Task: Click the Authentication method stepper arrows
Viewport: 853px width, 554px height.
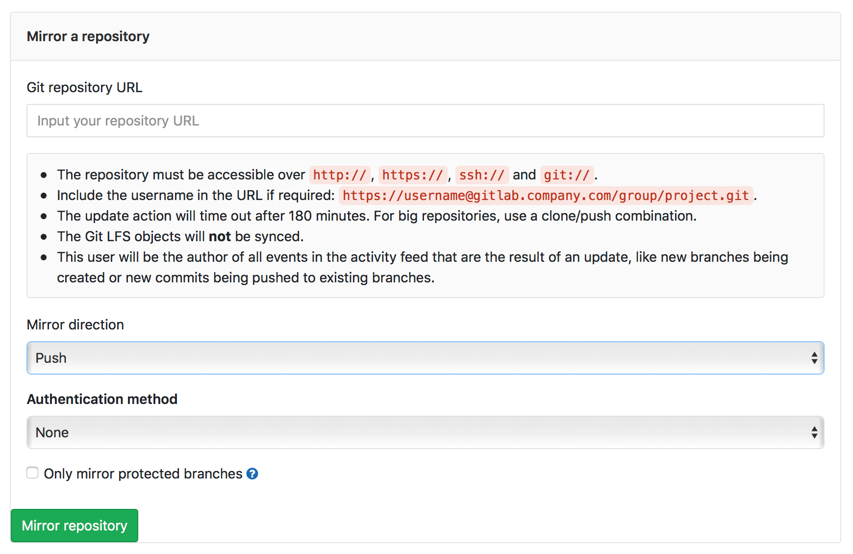Action: pyautogui.click(x=814, y=432)
